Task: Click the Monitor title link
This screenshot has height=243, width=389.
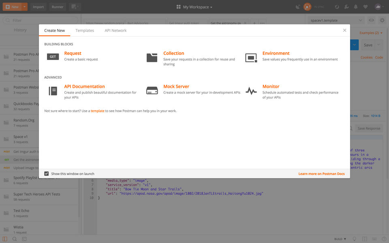Action: point(271,87)
